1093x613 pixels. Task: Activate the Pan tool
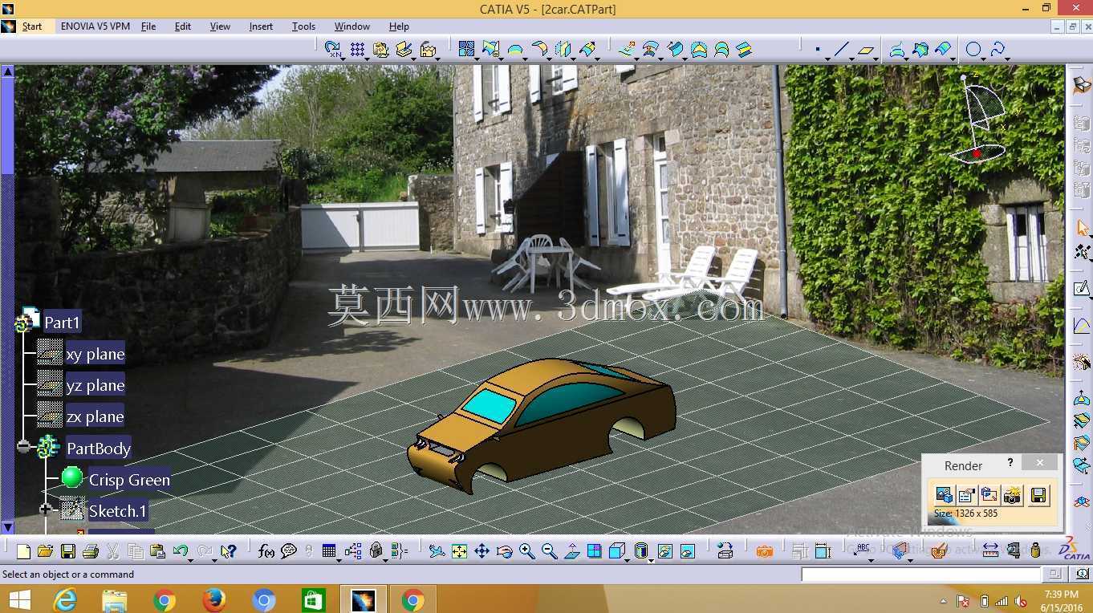(481, 551)
